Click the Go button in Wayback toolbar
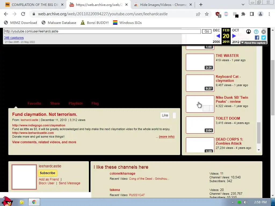The height and width of the screenshot is (206, 275). (207, 31)
